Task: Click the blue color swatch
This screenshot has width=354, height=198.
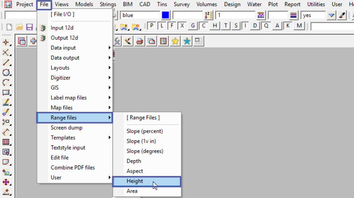Action: click(x=165, y=15)
